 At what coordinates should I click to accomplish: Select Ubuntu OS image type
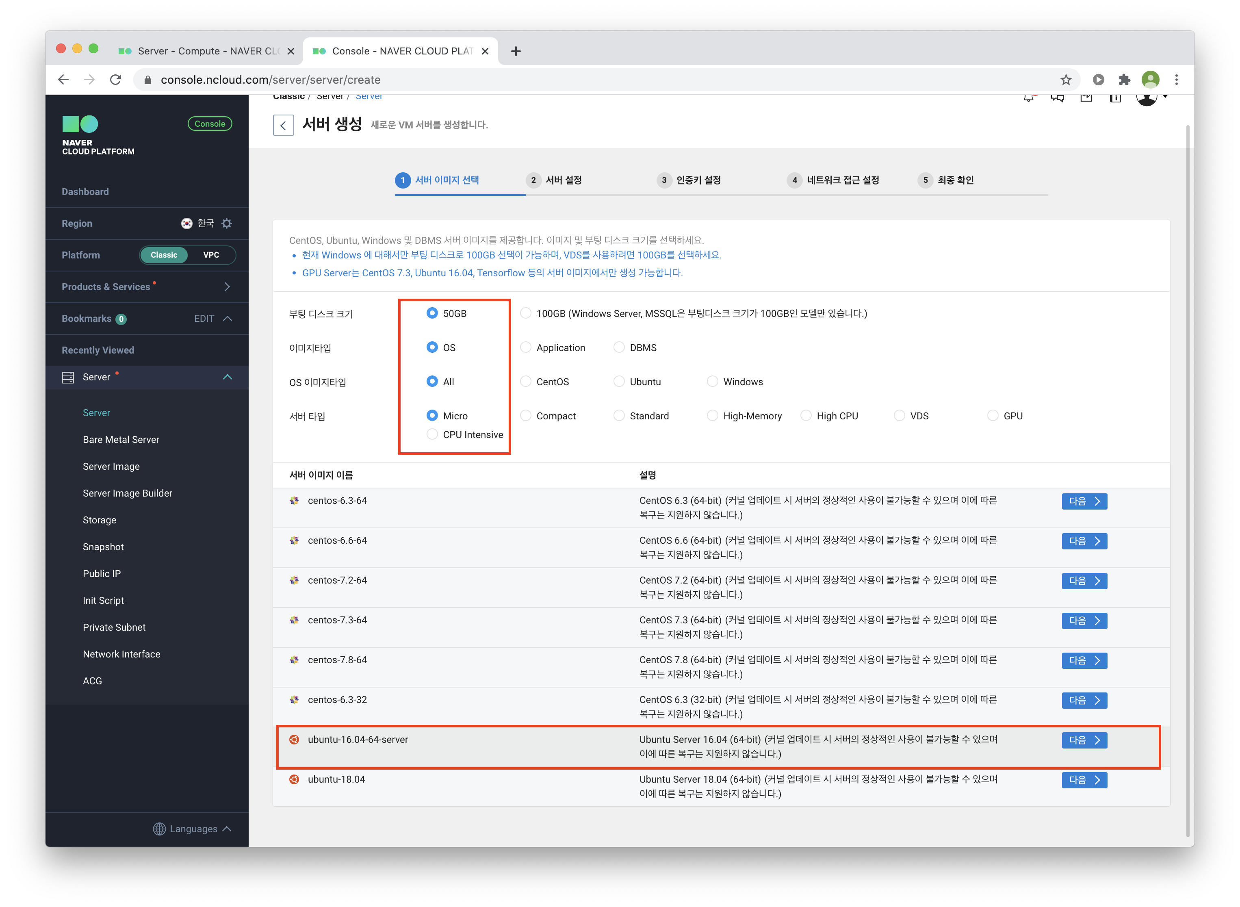[619, 382]
